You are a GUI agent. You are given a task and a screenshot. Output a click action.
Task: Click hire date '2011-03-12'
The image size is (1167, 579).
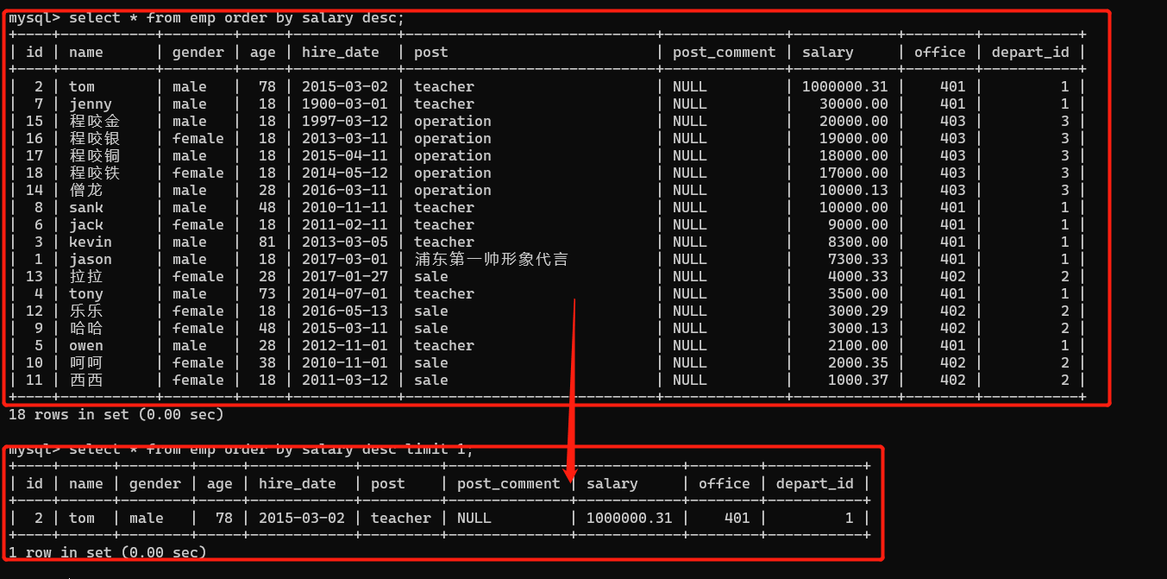tap(345, 380)
